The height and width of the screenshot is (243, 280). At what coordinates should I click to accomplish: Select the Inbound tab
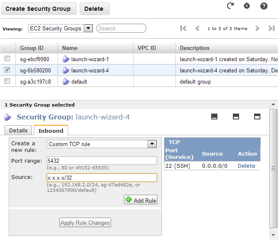[x=51, y=131]
